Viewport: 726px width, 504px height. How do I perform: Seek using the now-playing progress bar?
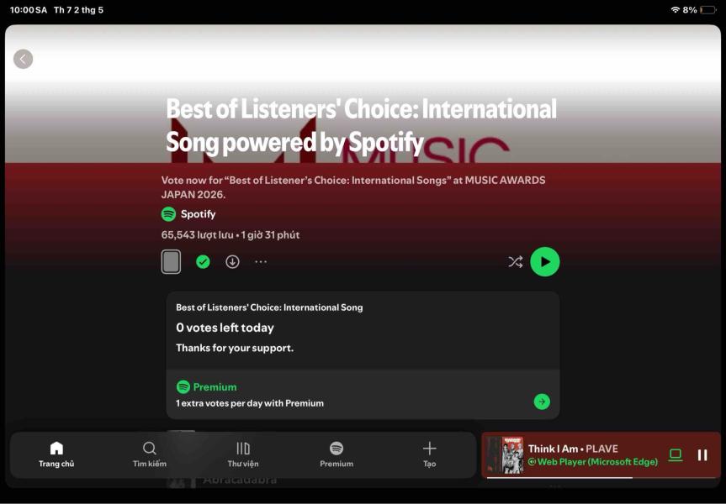tap(601, 477)
